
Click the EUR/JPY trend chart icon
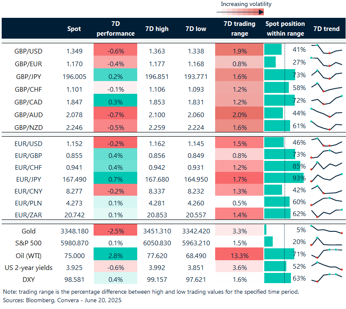point(326,178)
